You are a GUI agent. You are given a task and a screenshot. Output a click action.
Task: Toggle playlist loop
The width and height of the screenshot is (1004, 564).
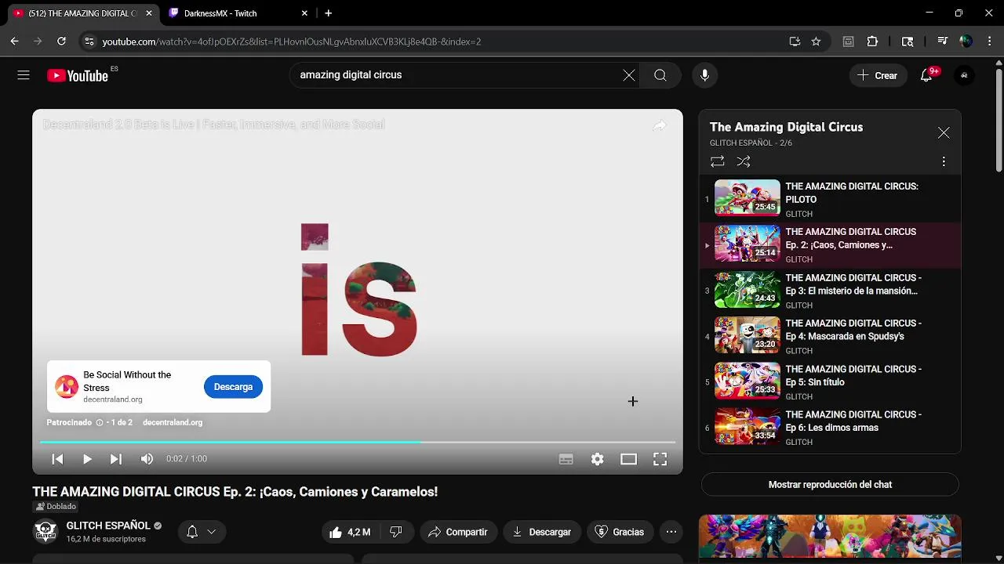(x=718, y=161)
